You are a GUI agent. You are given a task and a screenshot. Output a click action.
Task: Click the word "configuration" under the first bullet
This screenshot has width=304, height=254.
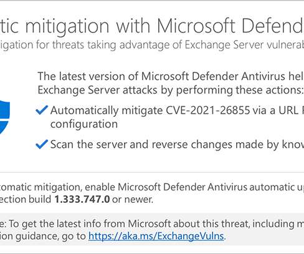pyautogui.click(x=84, y=124)
